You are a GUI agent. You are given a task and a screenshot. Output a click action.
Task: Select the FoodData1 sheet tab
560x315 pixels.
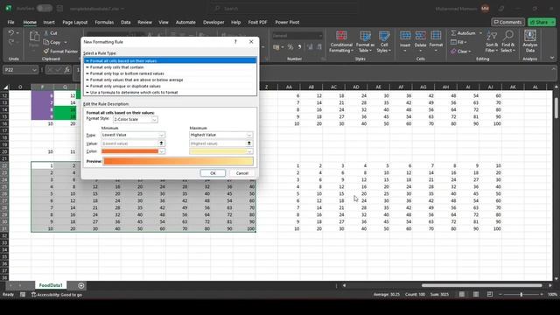51,285
